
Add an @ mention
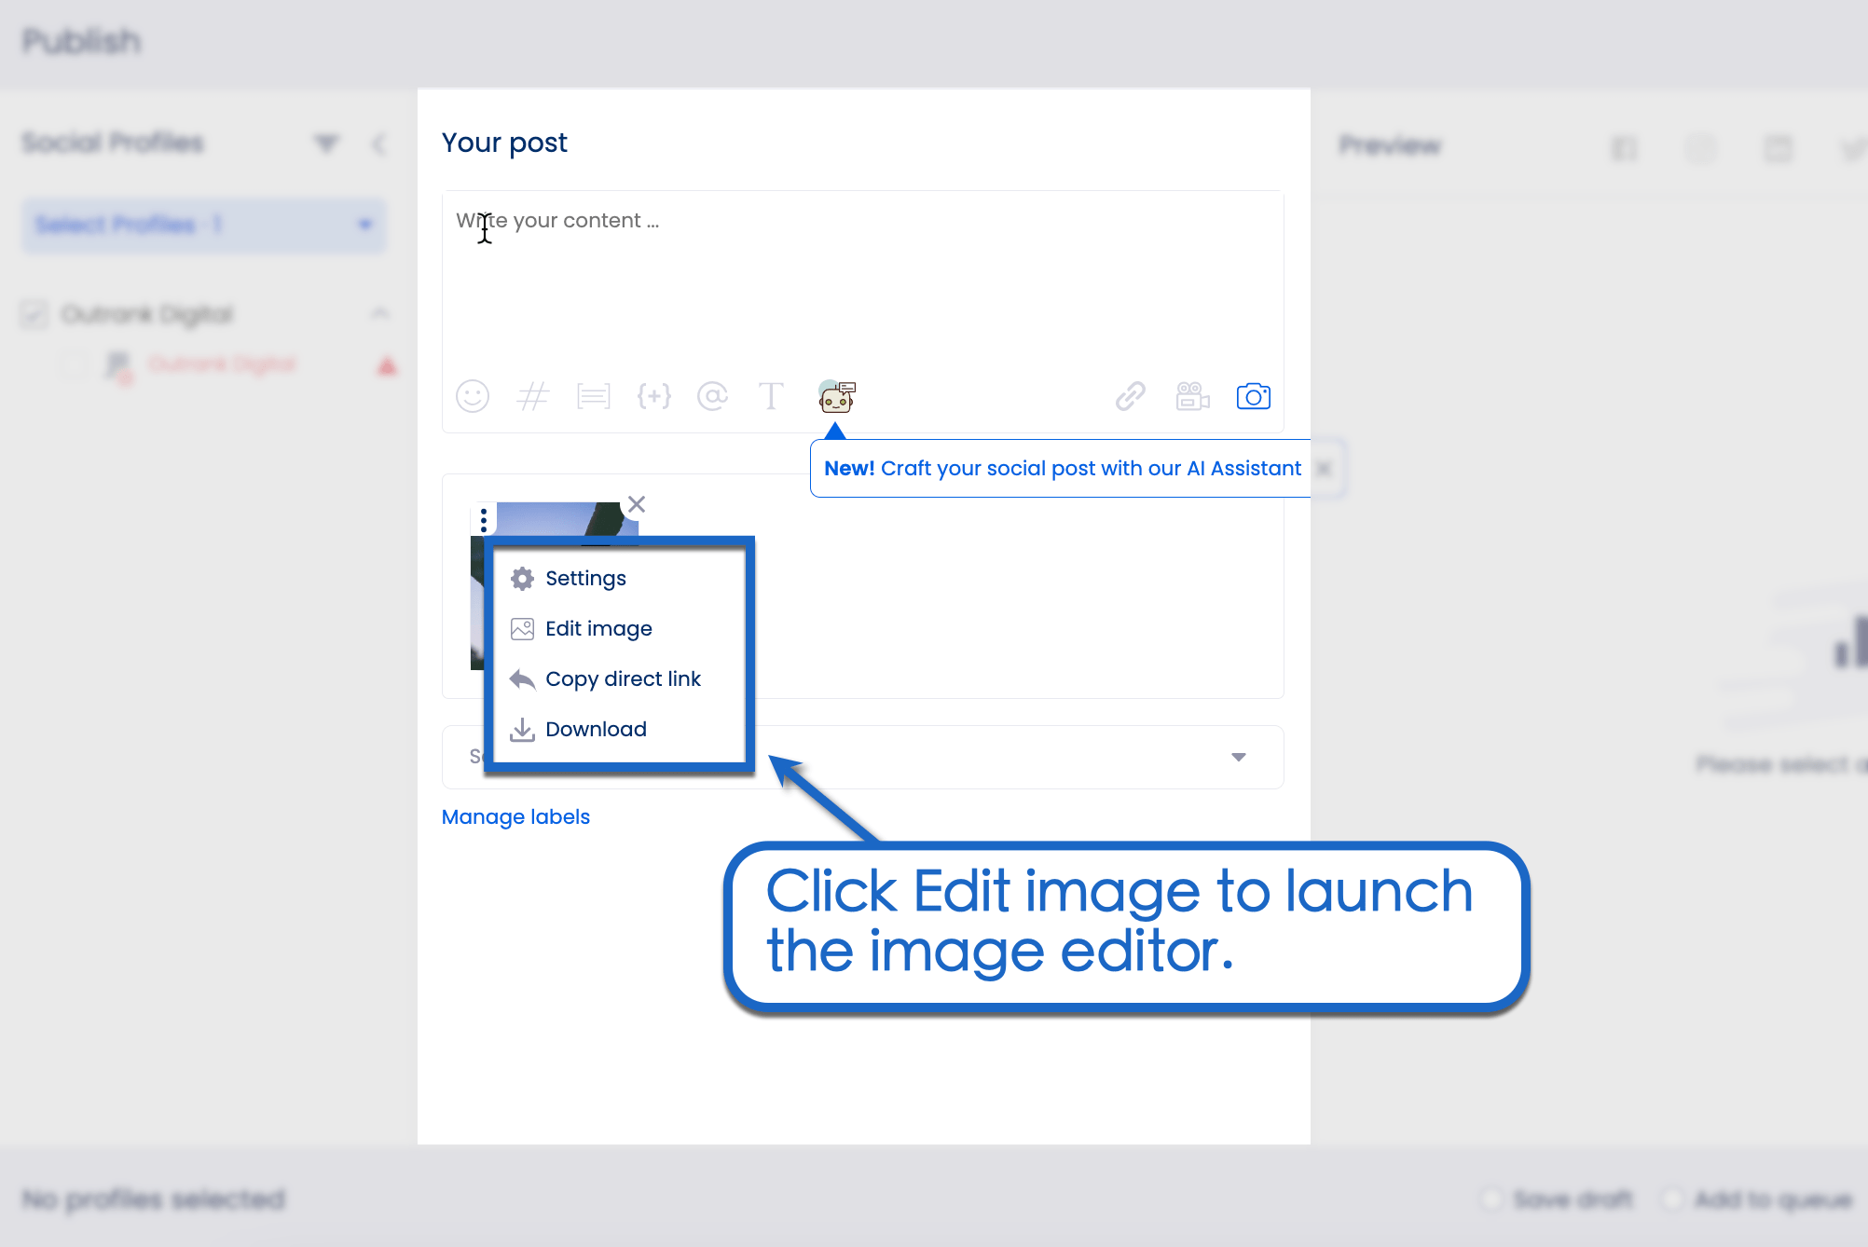pos(712,396)
